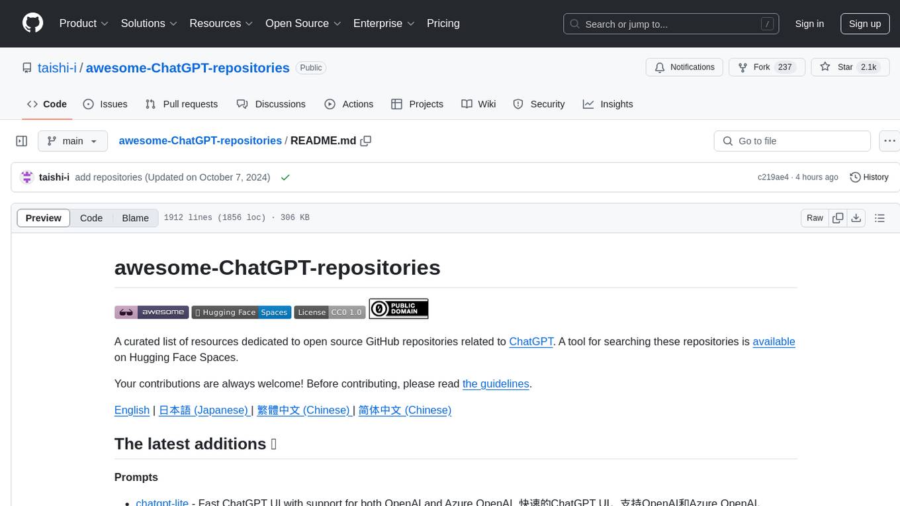
Task: Switch to the Actions tab
Action: tap(349, 104)
